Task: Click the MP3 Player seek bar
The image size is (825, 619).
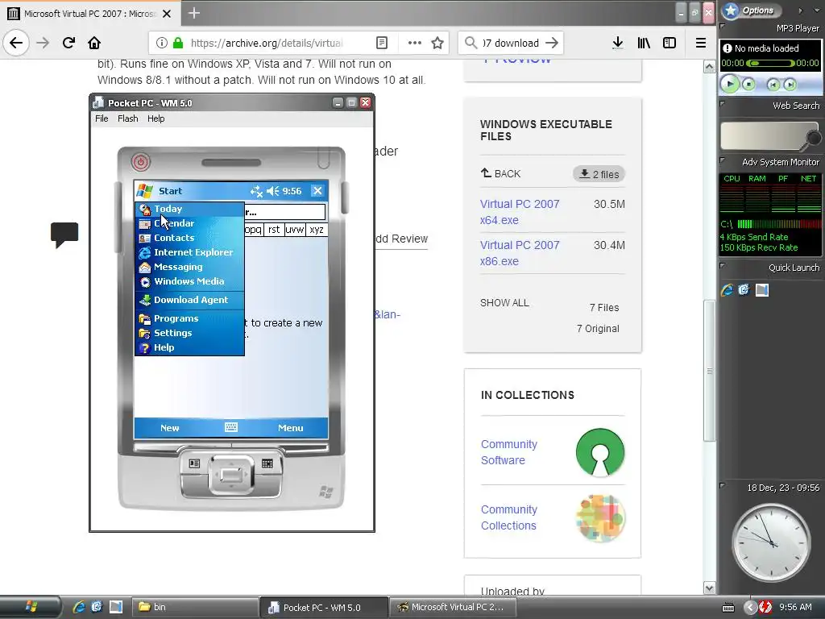Action: coord(770,63)
